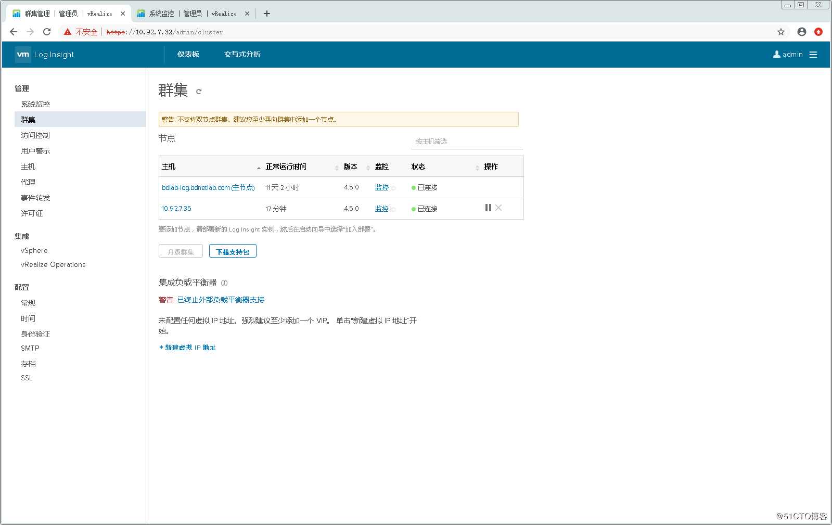Open 事件转发 in the sidebar

pyautogui.click(x=35, y=198)
